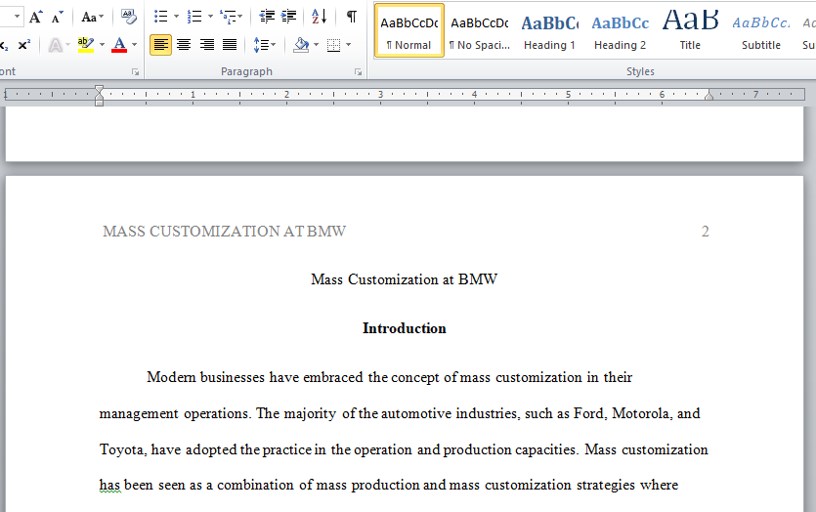
Task: Click the Numbering list icon
Action: click(x=194, y=17)
